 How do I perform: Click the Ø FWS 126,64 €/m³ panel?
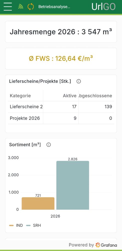[61, 58]
